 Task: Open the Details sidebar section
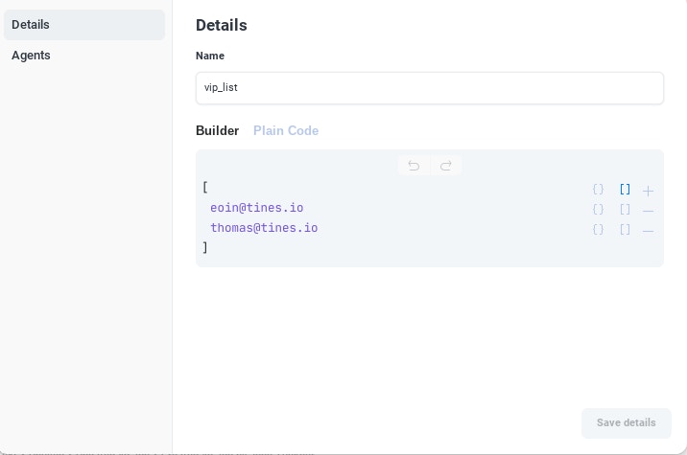pos(84,25)
